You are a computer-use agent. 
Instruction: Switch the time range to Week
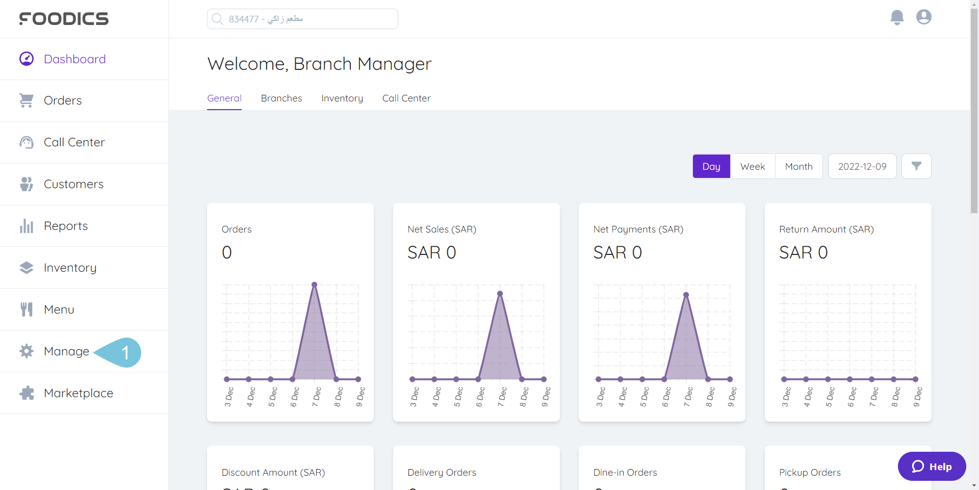pos(753,166)
